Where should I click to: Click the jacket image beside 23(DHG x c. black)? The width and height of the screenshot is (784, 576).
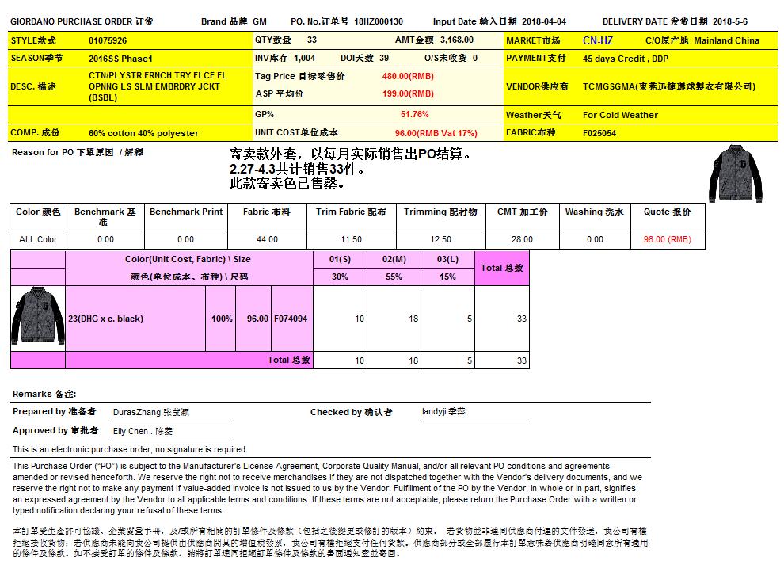(x=37, y=319)
